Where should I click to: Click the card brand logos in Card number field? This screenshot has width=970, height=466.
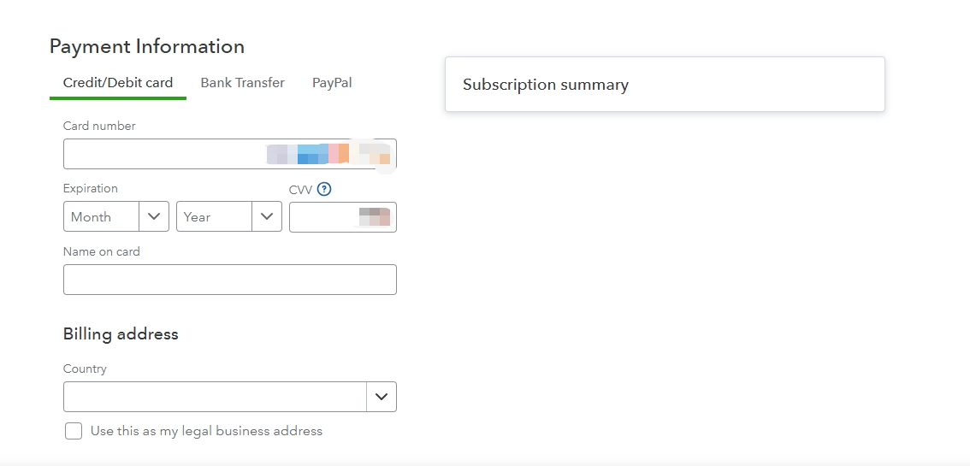[x=328, y=154]
